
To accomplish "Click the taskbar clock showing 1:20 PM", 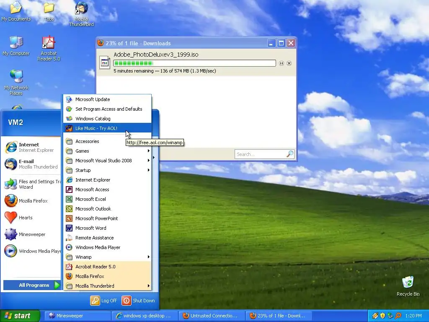I will [413, 316].
